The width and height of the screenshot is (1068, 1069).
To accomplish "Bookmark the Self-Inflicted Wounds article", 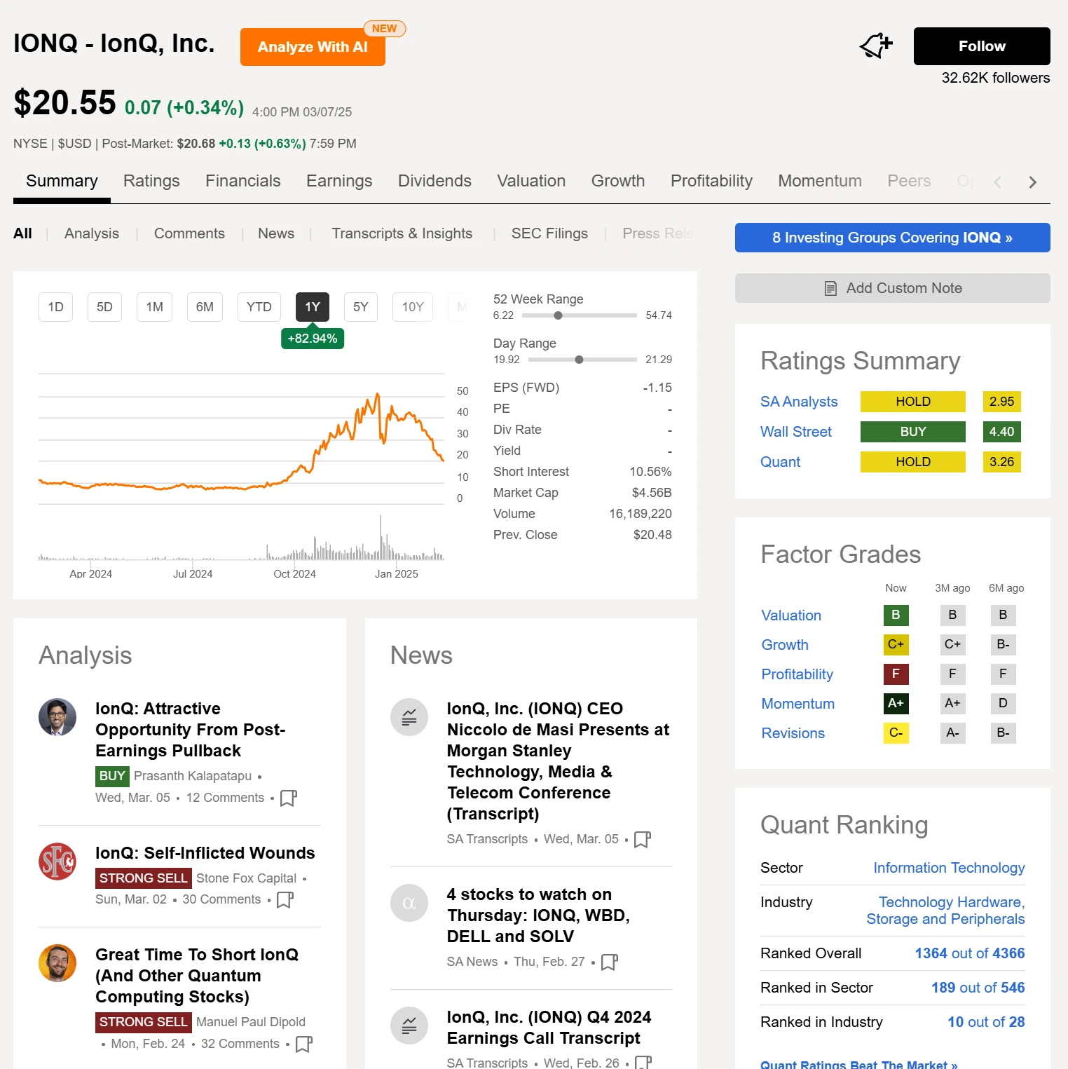I will [x=285, y=900].
